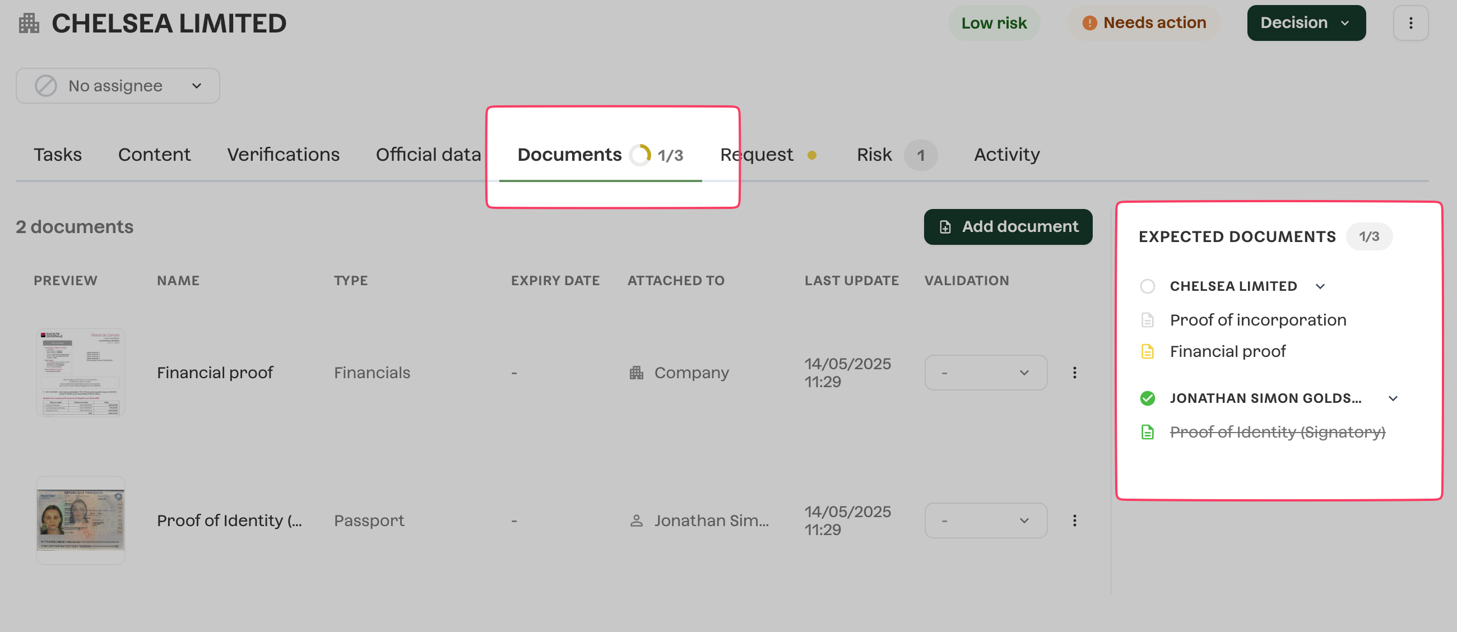Image resolution: width=1457 pixels, height=632 pixels.
Task: Click the Needs action warning icon
Action: pos(1089,23)
